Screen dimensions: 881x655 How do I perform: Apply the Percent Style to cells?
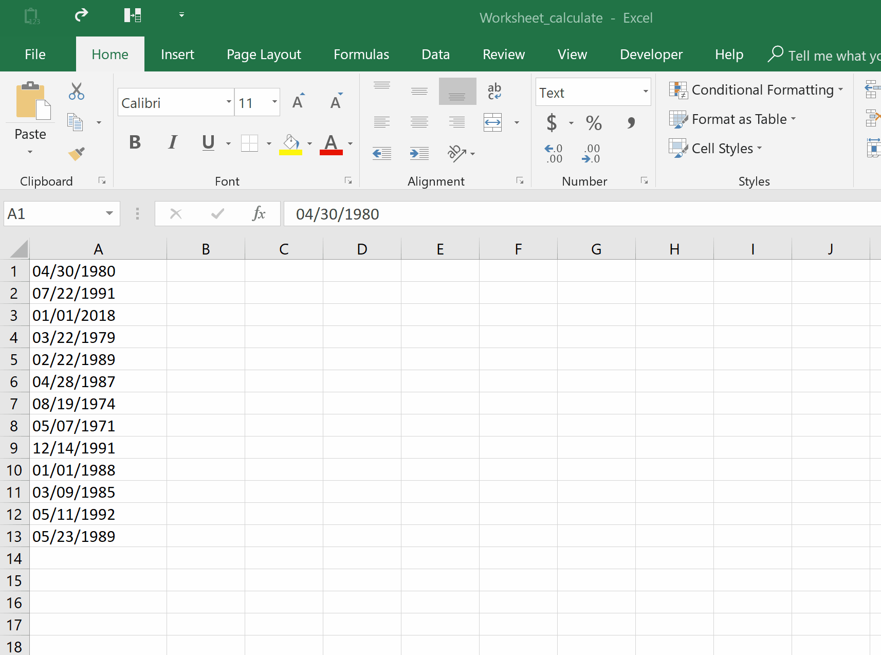(594, 123)
